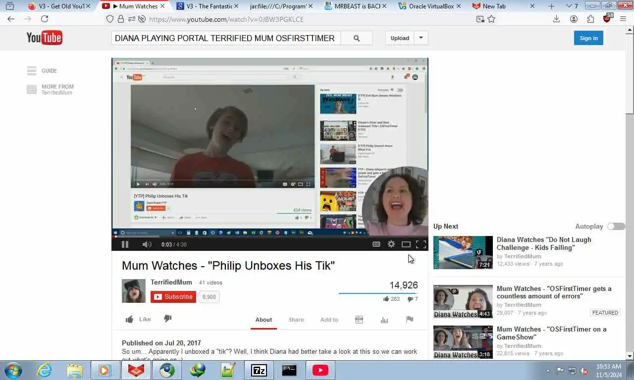Subscribe to TerrifiedMum
The width and height of the screenshot is (634, 380).
coord(173,297)
